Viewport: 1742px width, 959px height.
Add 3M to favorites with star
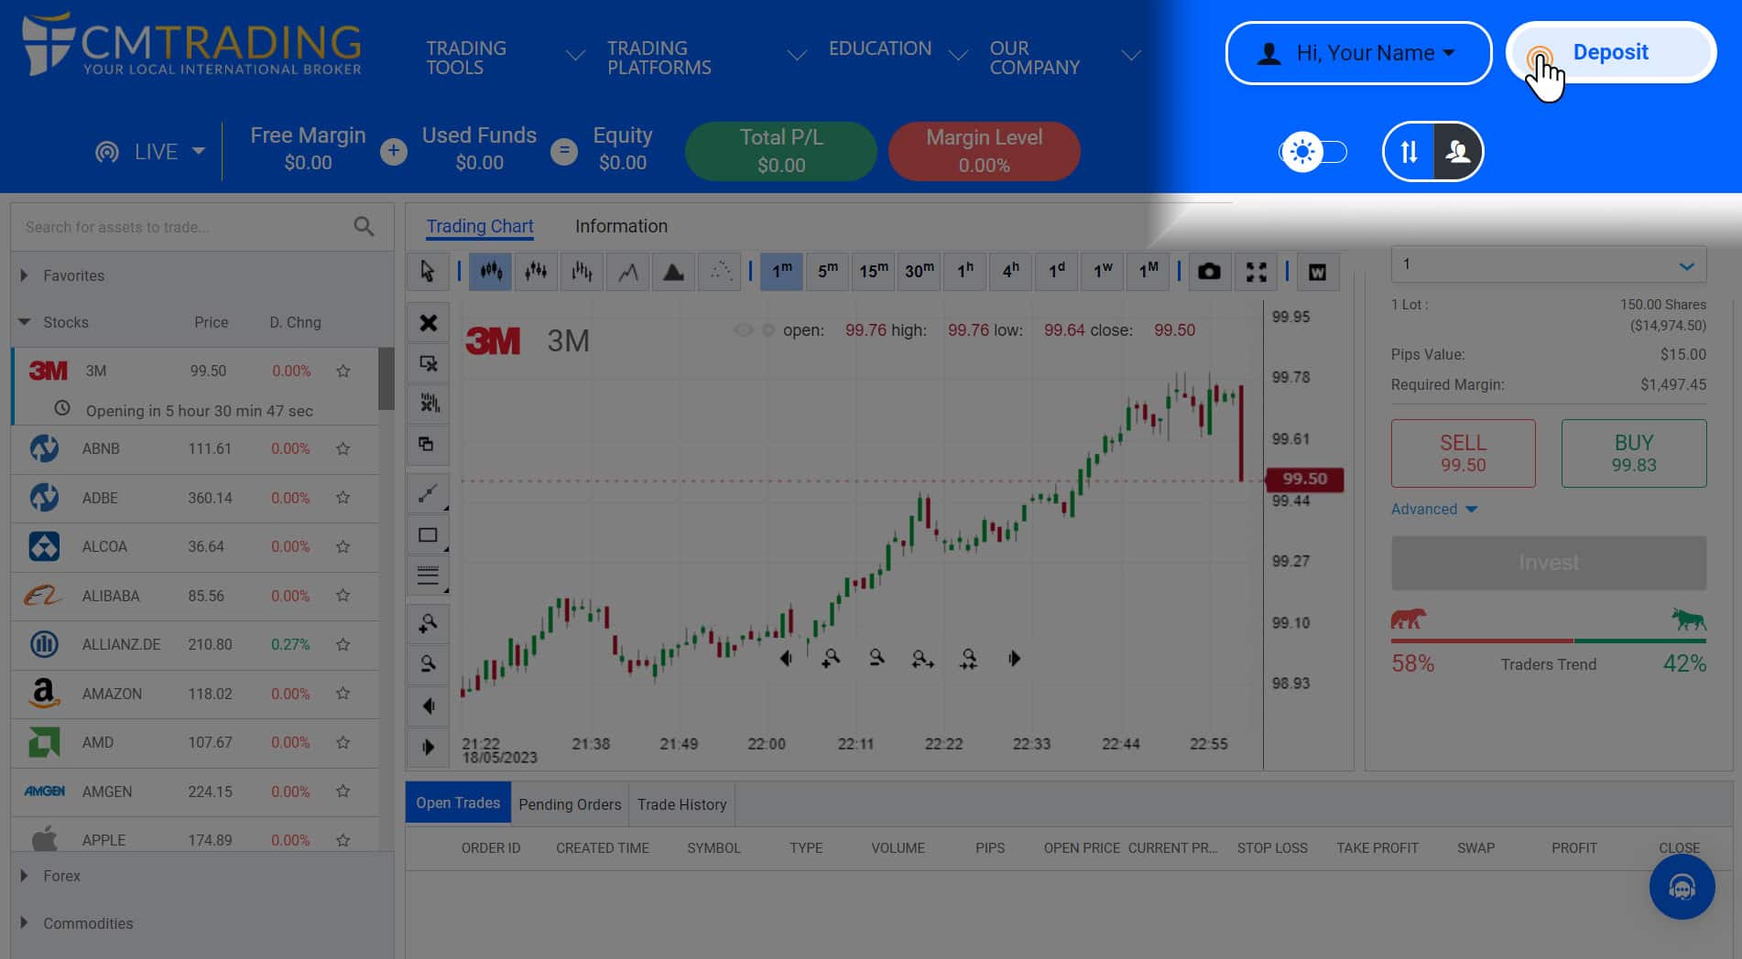pos(343,371)
